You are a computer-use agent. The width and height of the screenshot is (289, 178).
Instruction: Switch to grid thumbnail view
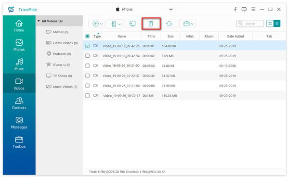[x=270, y=24]
